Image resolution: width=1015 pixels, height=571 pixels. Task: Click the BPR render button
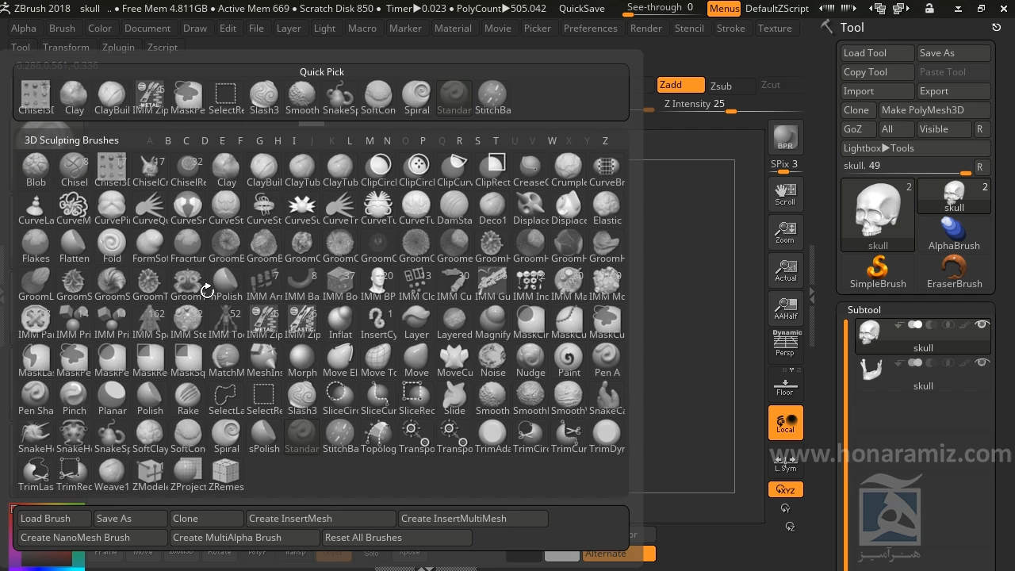(785, 136)
